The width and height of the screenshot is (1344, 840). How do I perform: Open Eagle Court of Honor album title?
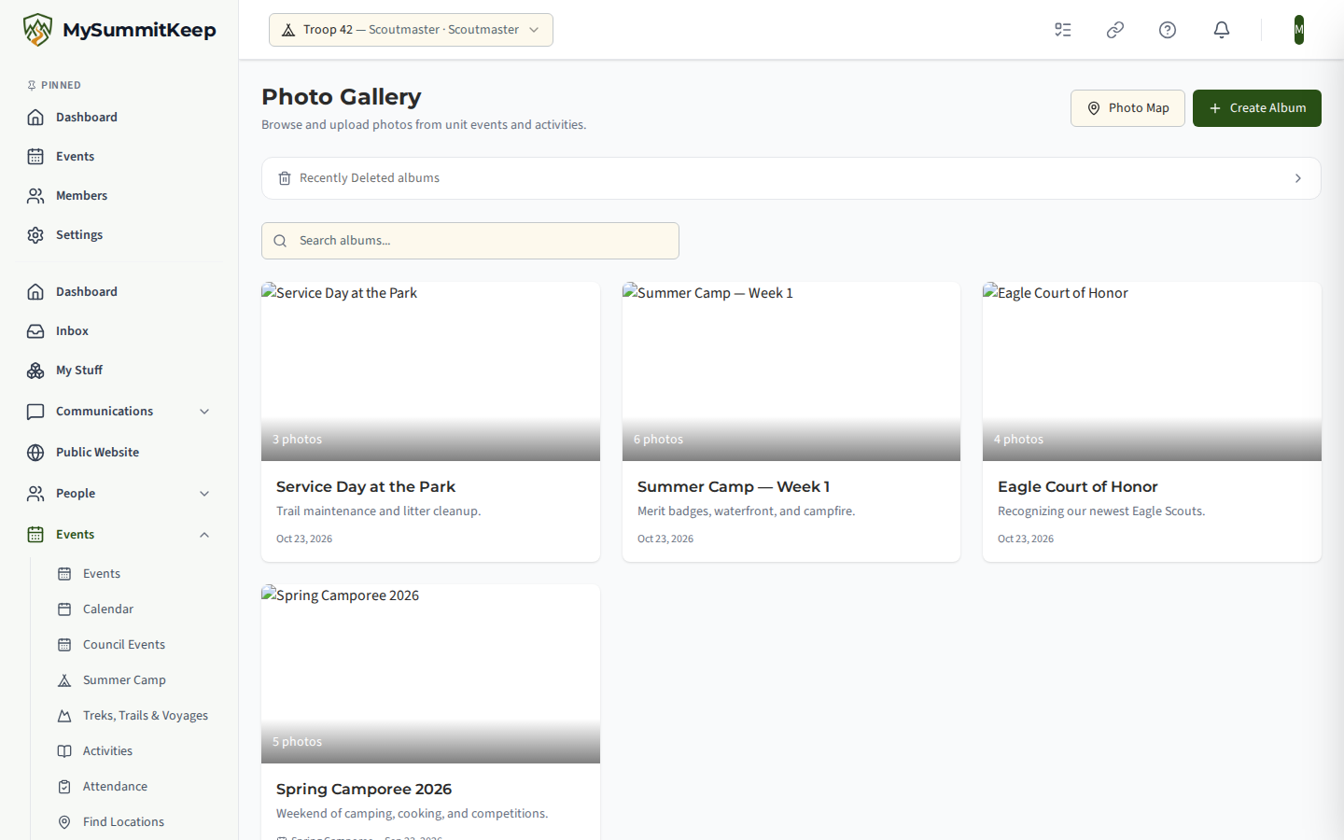point(1077,486)
